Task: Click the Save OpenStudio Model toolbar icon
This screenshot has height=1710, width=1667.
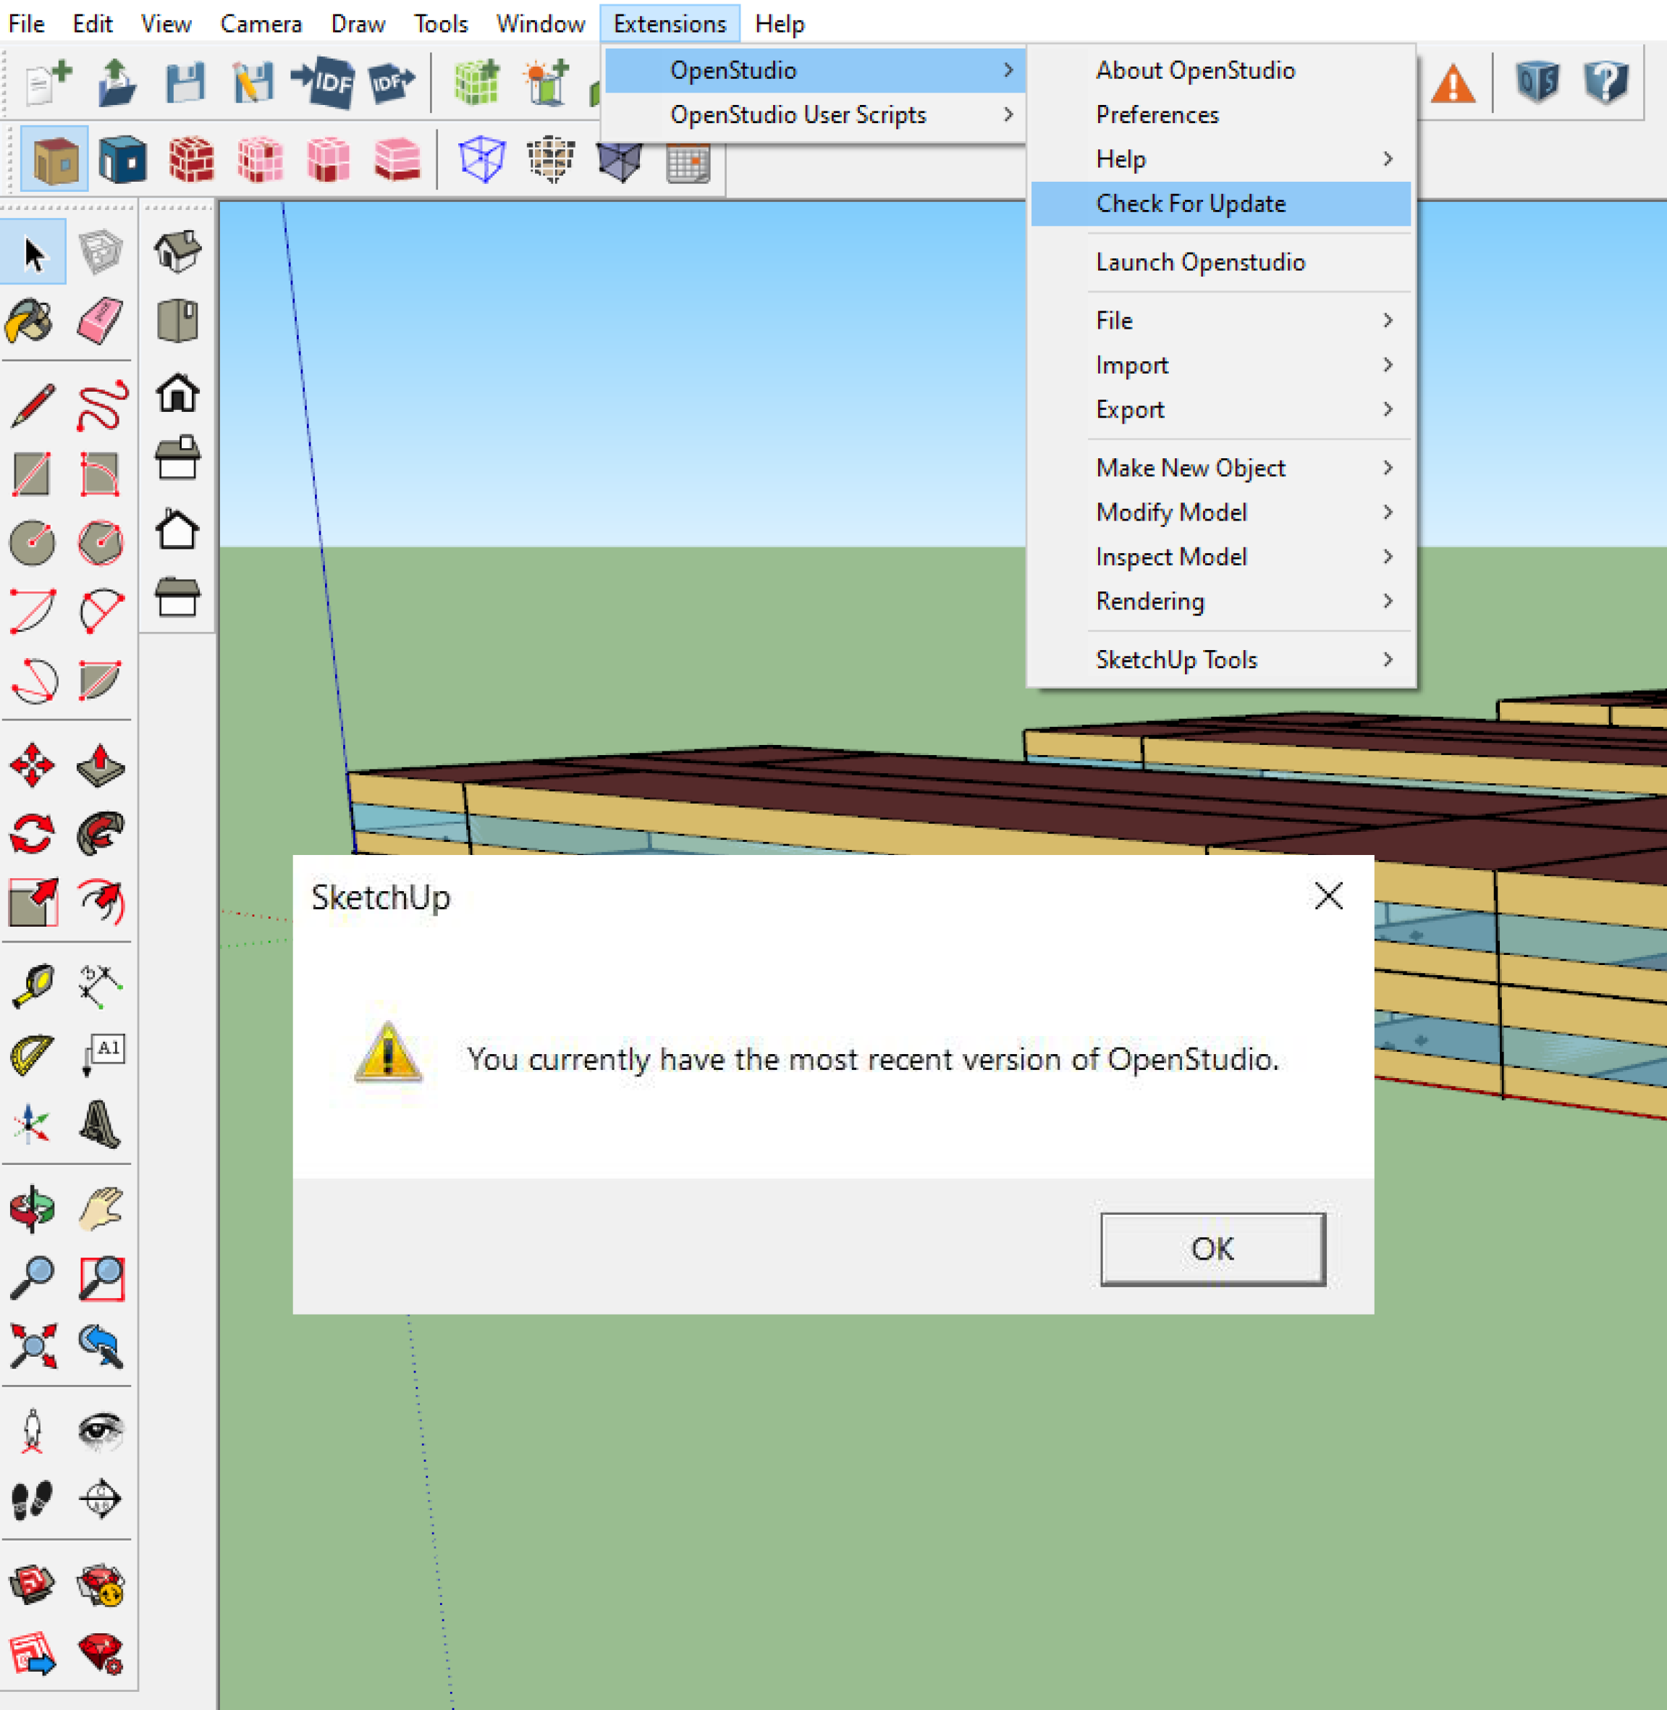Action: point(185,83)
